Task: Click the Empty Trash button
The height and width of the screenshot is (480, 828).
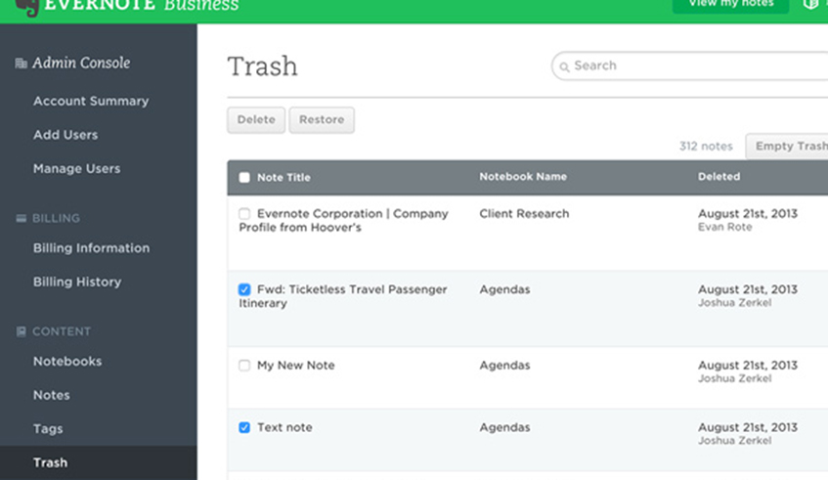Action: click(790, 147)
